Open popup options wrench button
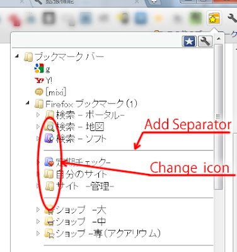Image resolution: width=237 pixels, height=252 pixels. [205, 41]
